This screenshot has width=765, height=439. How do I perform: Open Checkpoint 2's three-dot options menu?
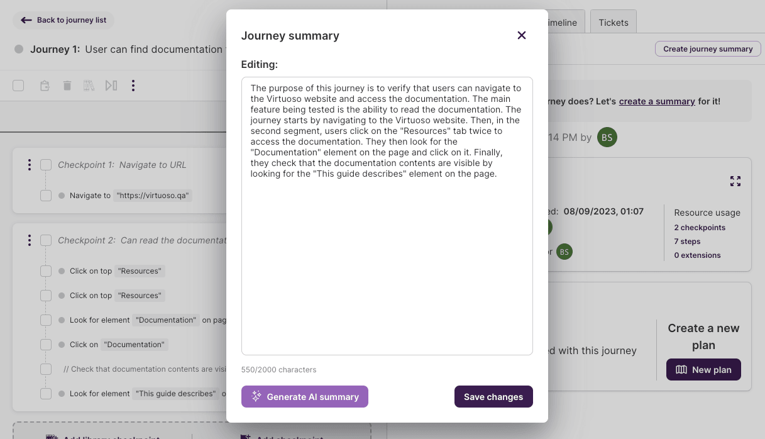pos(29,240)
